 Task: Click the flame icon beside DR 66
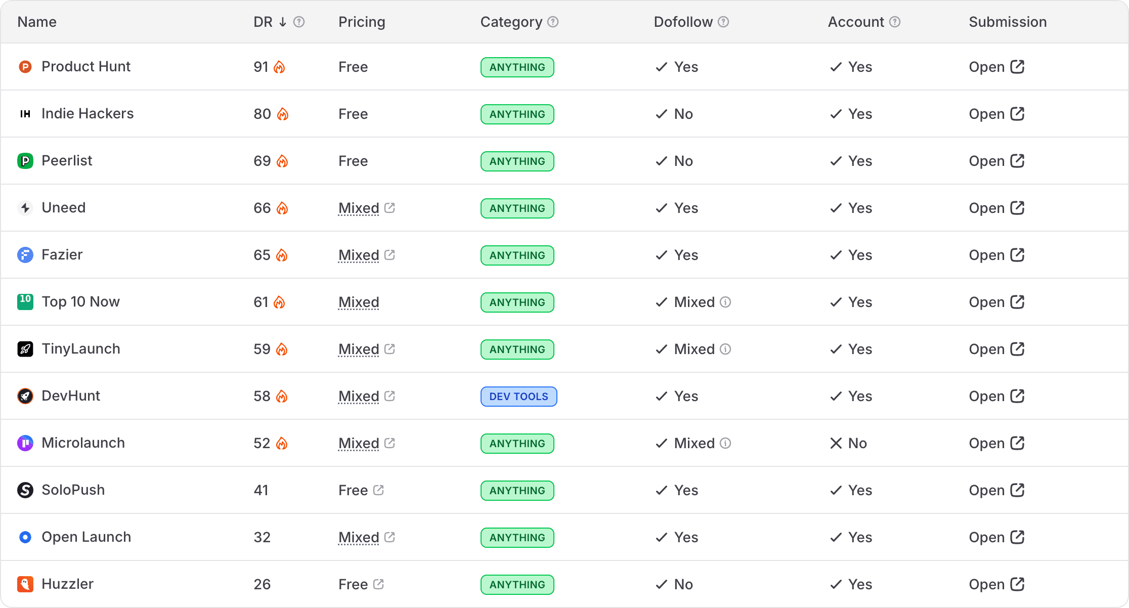(x=282, y=208)
